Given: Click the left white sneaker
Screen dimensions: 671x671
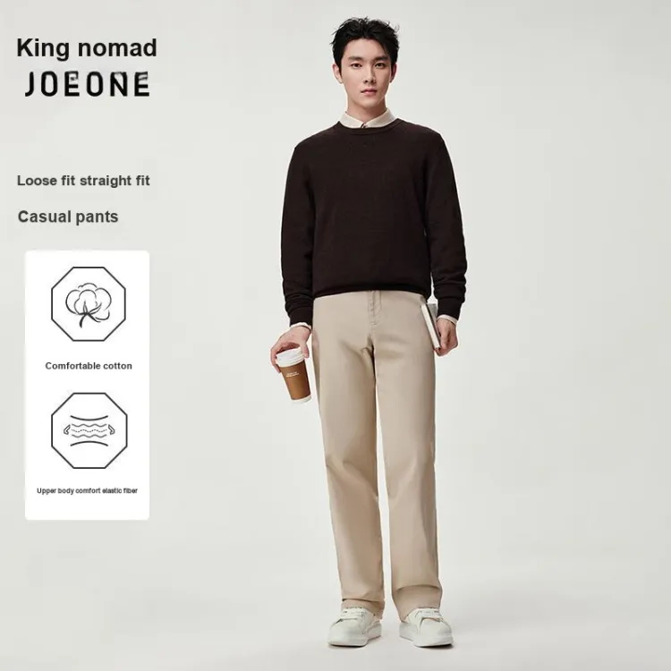Looking at the screenshot, I should [x=355, y=626].
